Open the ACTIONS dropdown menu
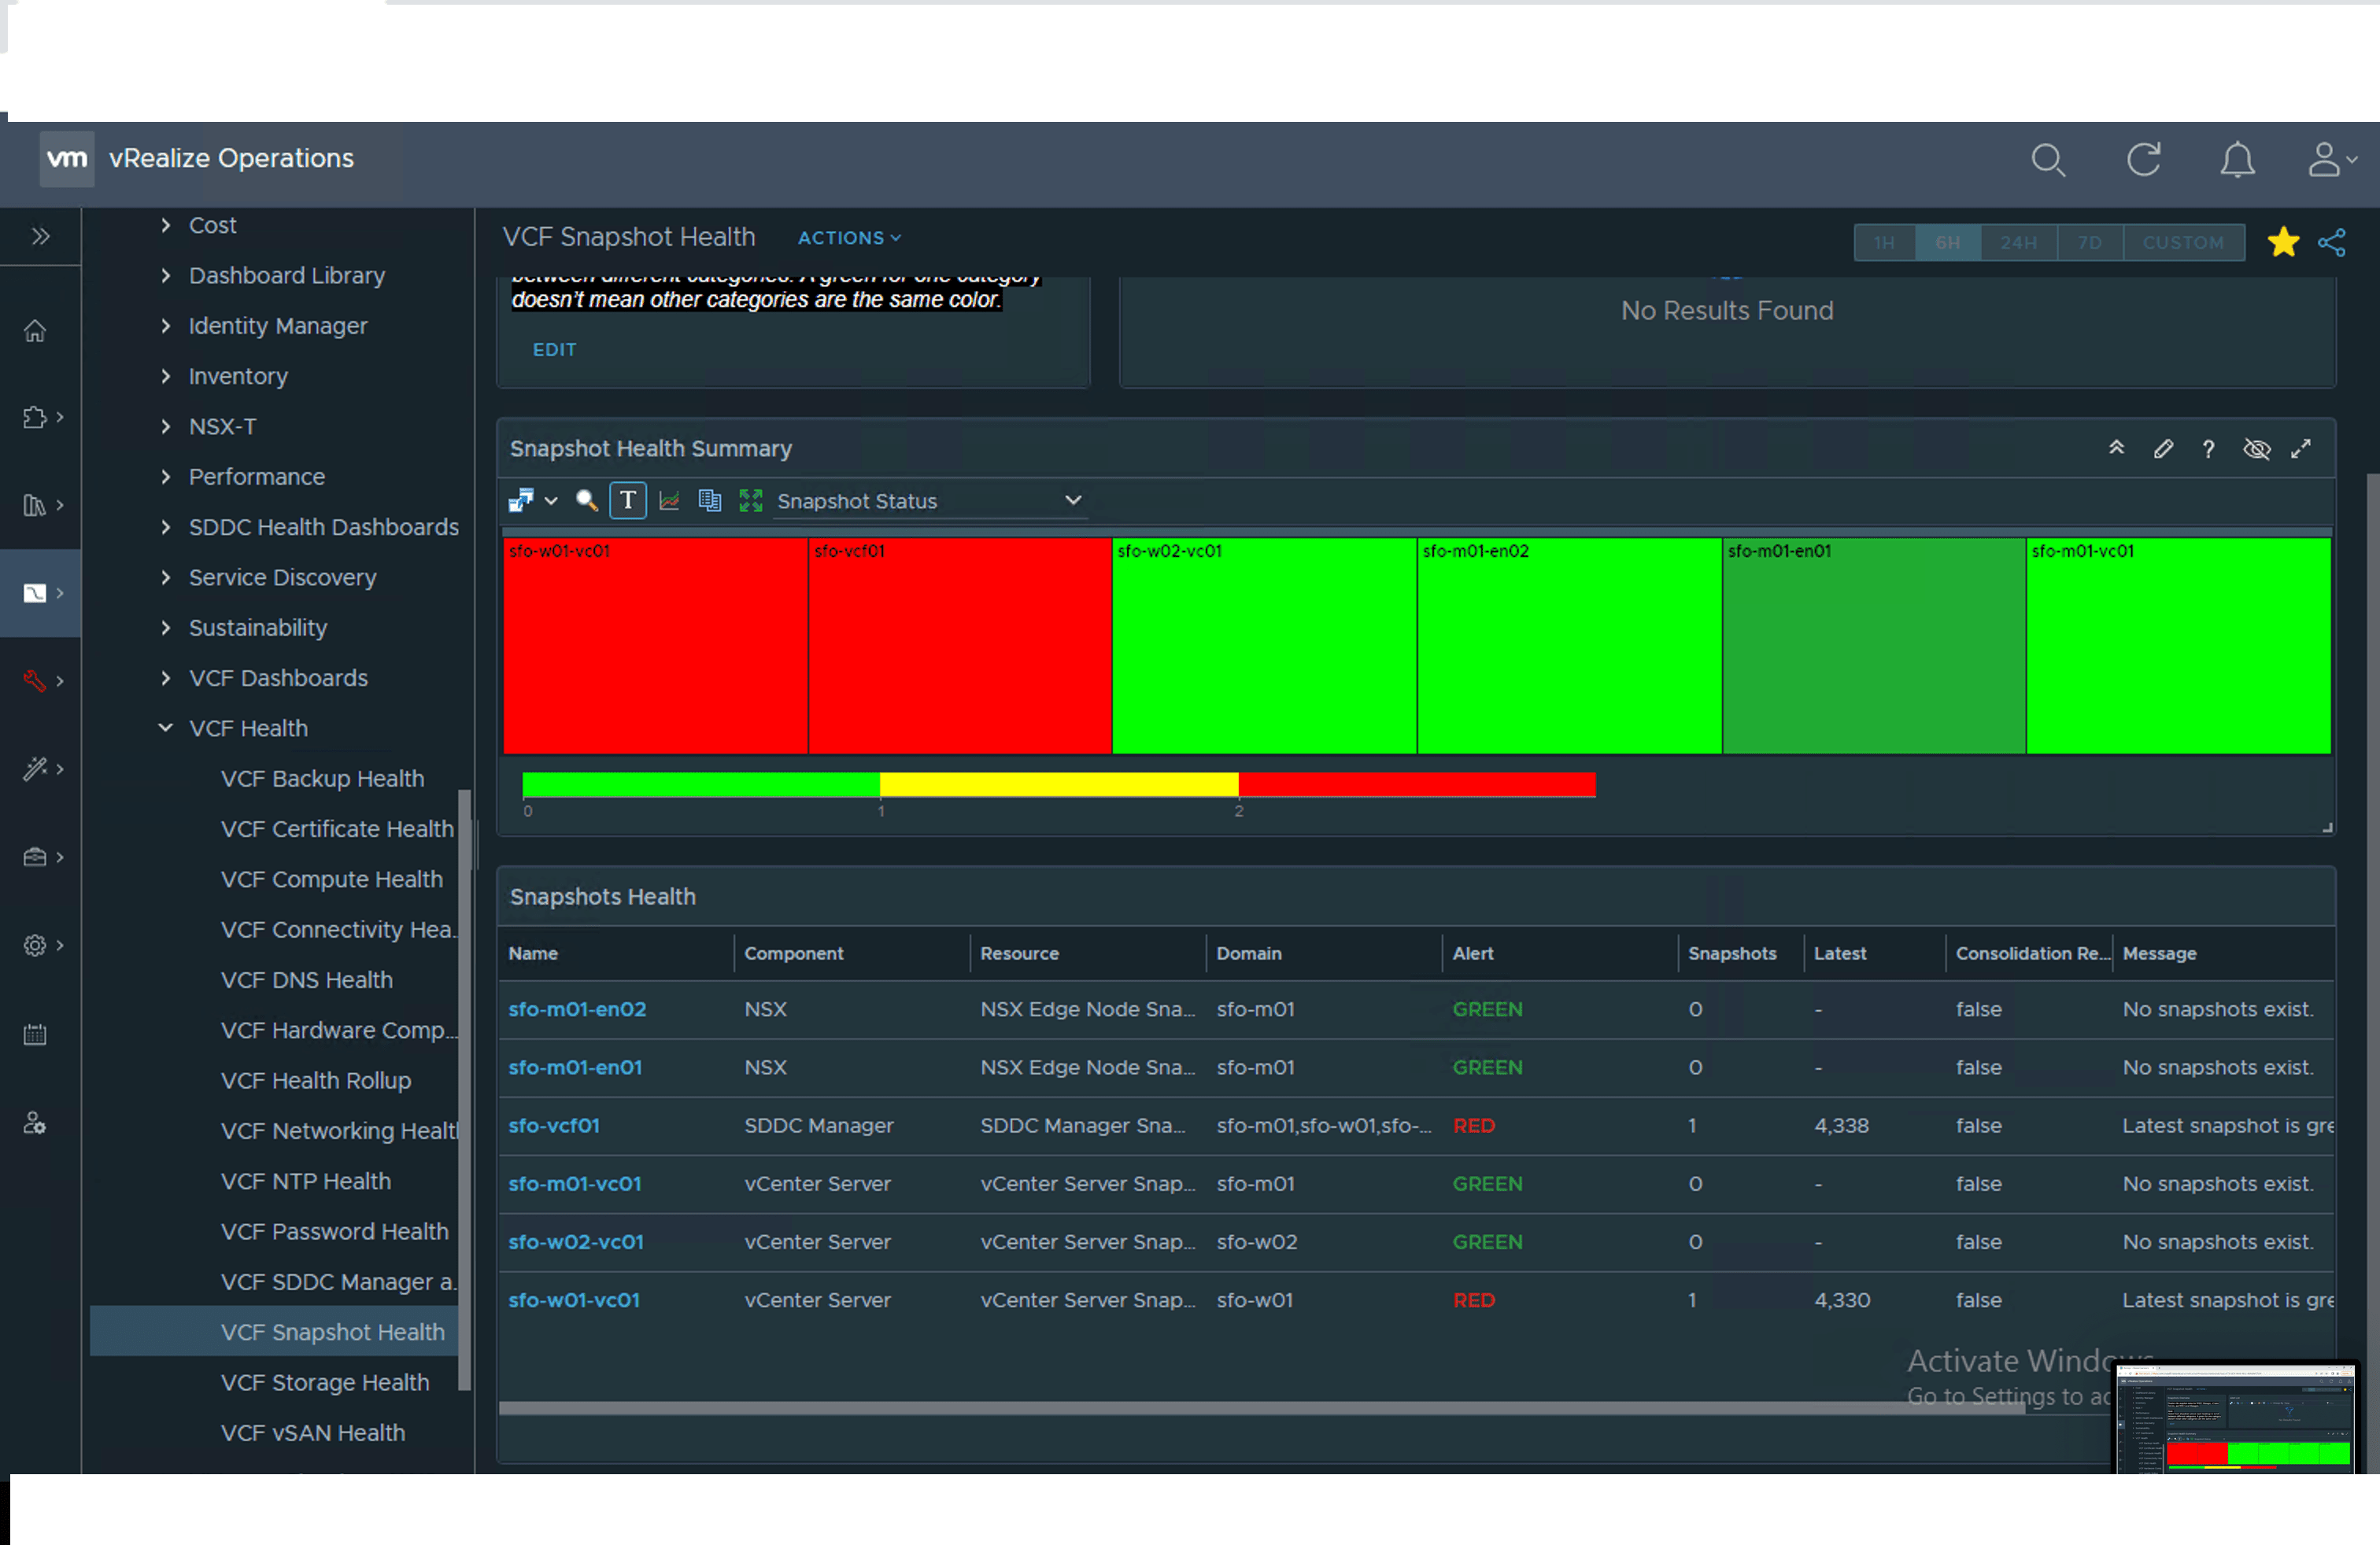Viewport: 2380px width, 1545px height. (848, 238)
